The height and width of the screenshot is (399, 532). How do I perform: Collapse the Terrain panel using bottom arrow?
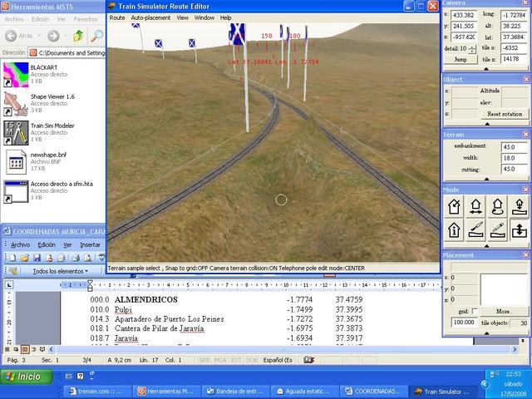tap(486, 180)
